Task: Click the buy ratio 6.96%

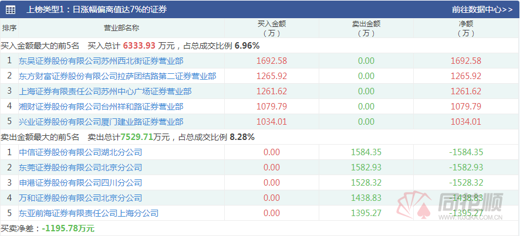Action: coord(247,46)
